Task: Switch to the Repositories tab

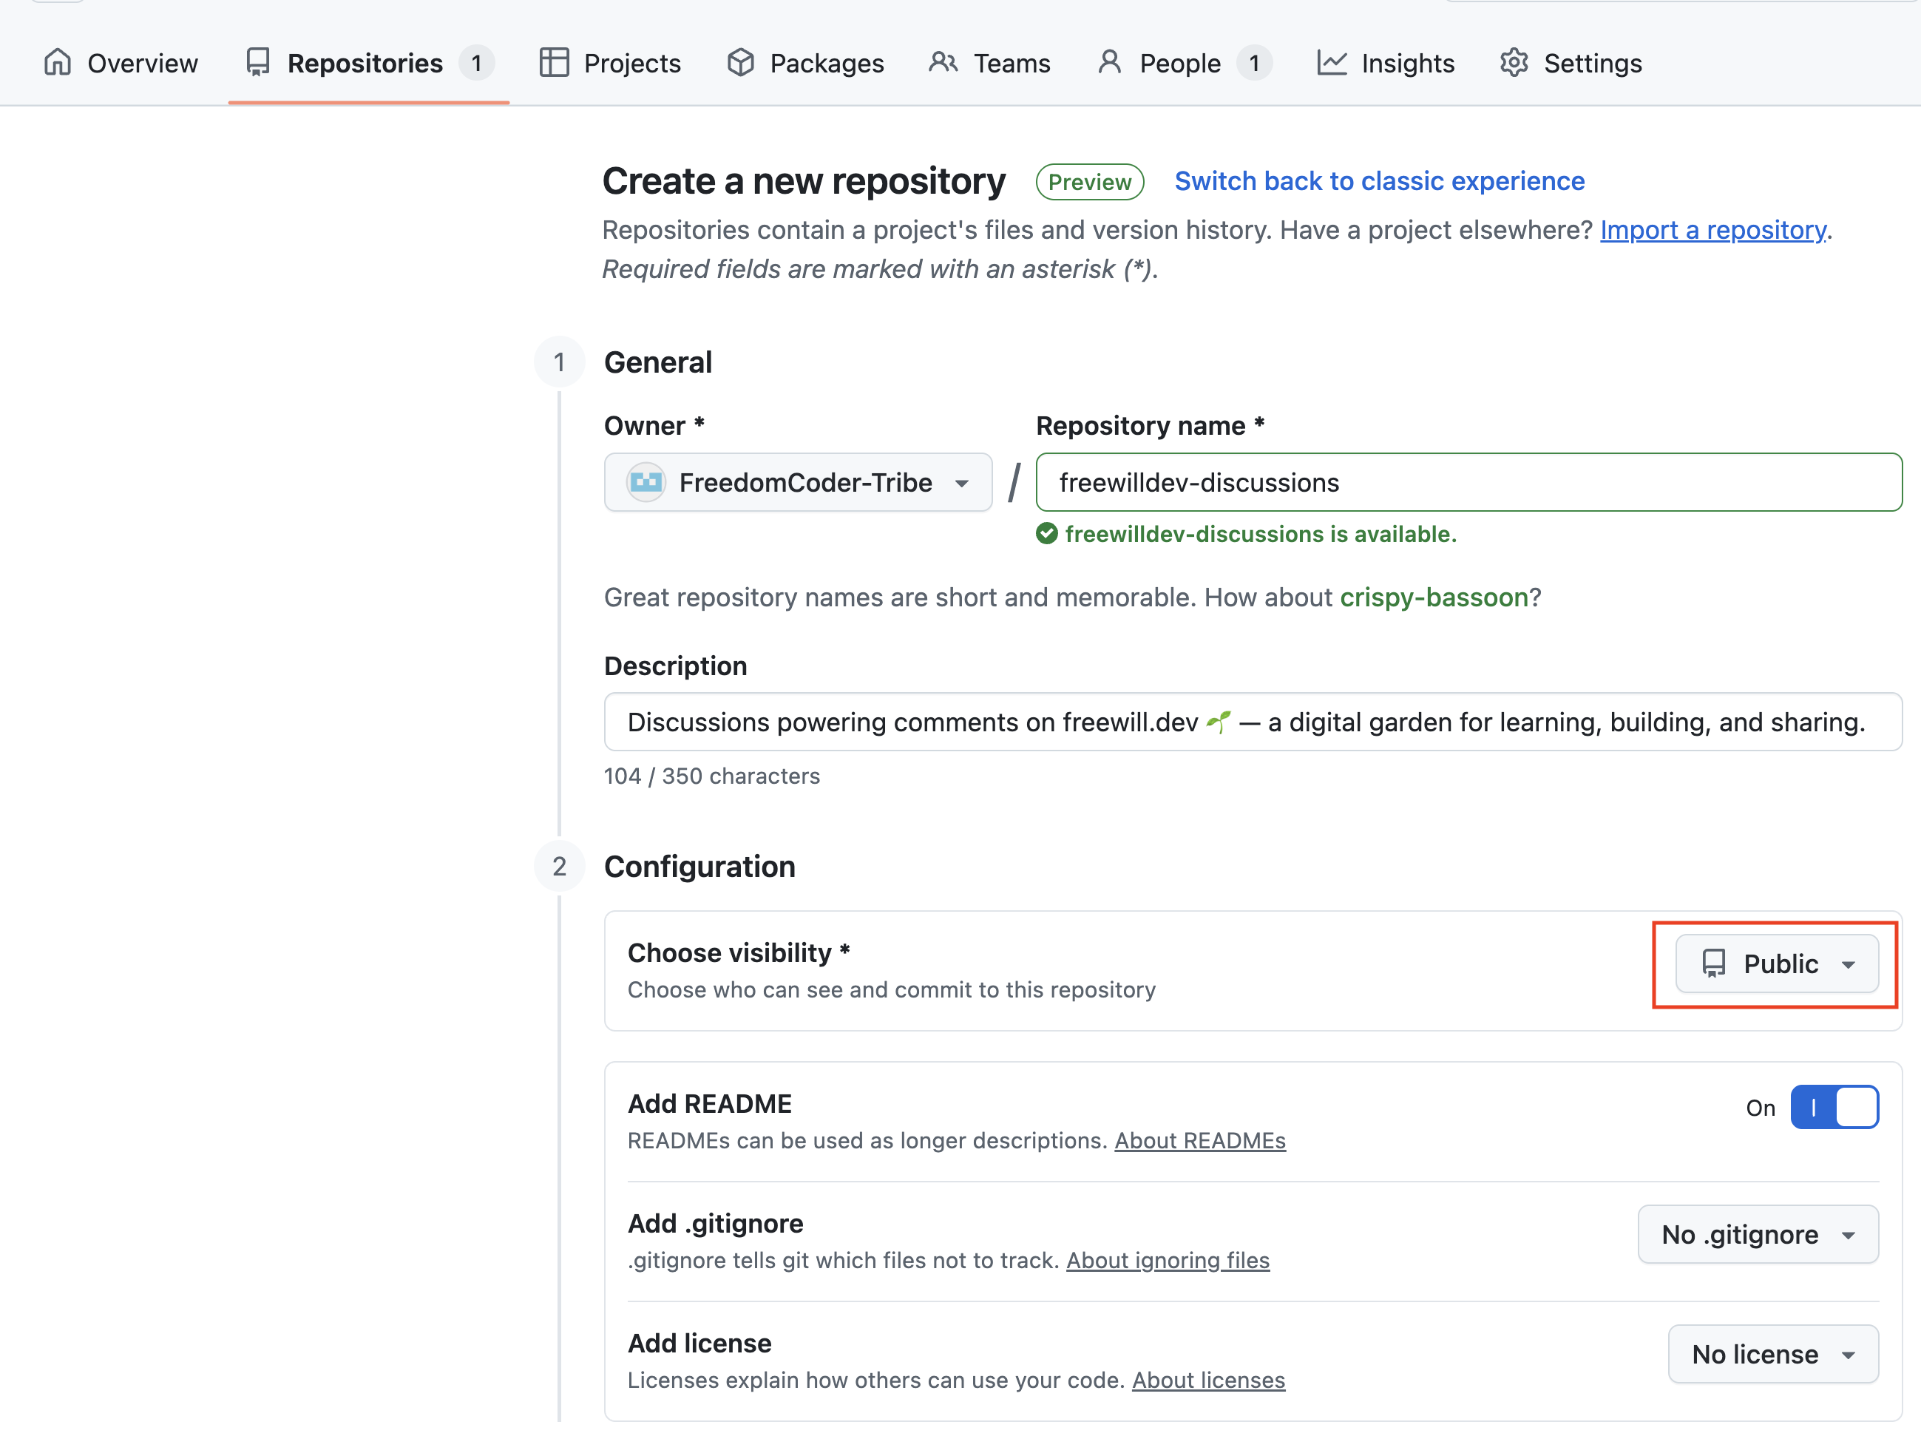Action: [365, 63]
